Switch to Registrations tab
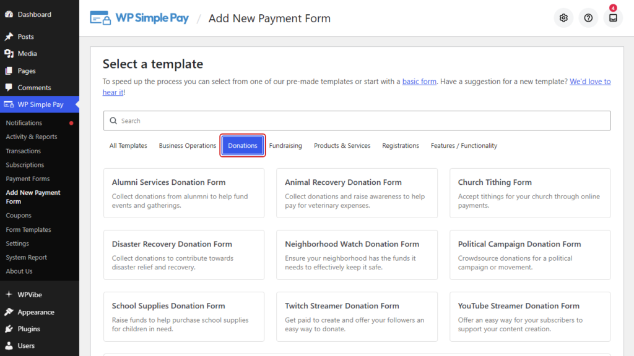Image resolution: width=634 pixels, height=356 pixels. (401, 146)
